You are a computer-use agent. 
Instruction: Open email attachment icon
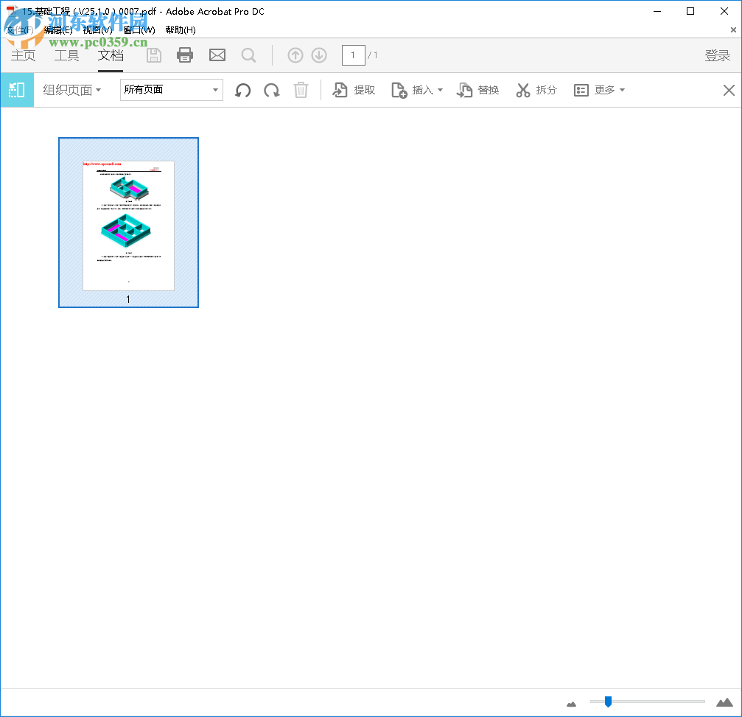[x=217, y=55]
